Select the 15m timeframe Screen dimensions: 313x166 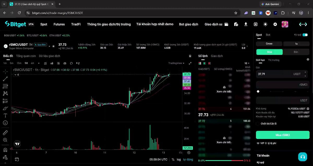tap(19, 63)
